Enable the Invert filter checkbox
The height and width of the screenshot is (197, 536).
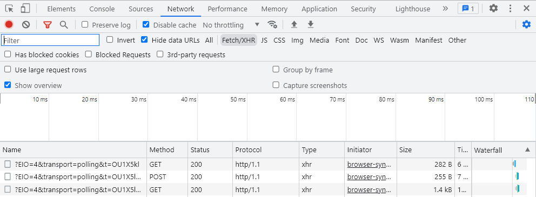click(110, 40)
